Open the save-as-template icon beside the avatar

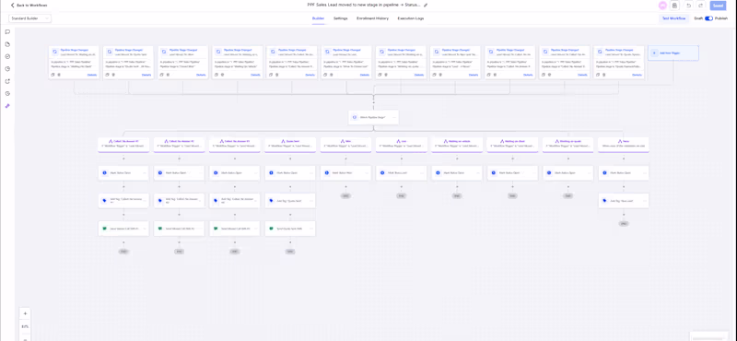tap(675, 6)
